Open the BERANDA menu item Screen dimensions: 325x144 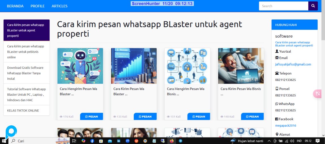pos(15,6)
